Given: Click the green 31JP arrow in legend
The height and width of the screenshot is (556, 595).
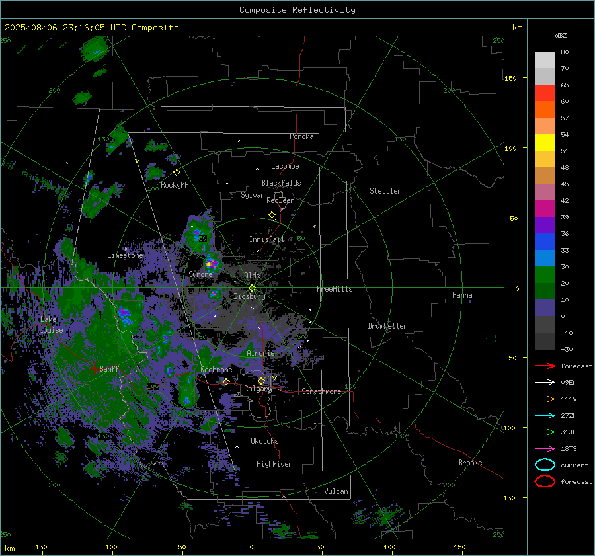Looking at the screenshot, I should (545, 432).
